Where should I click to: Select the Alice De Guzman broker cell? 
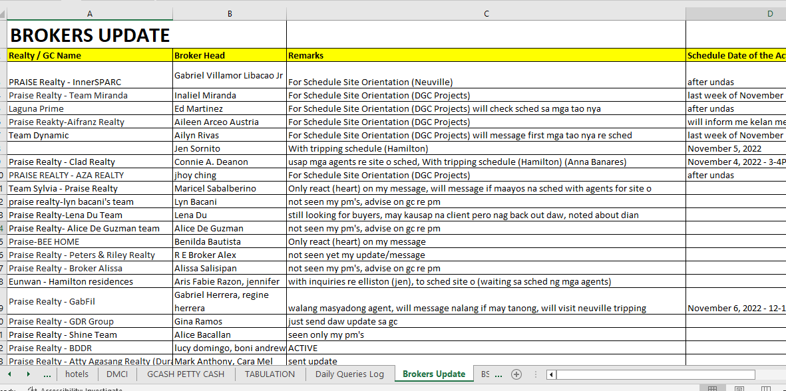coord(230,228)
